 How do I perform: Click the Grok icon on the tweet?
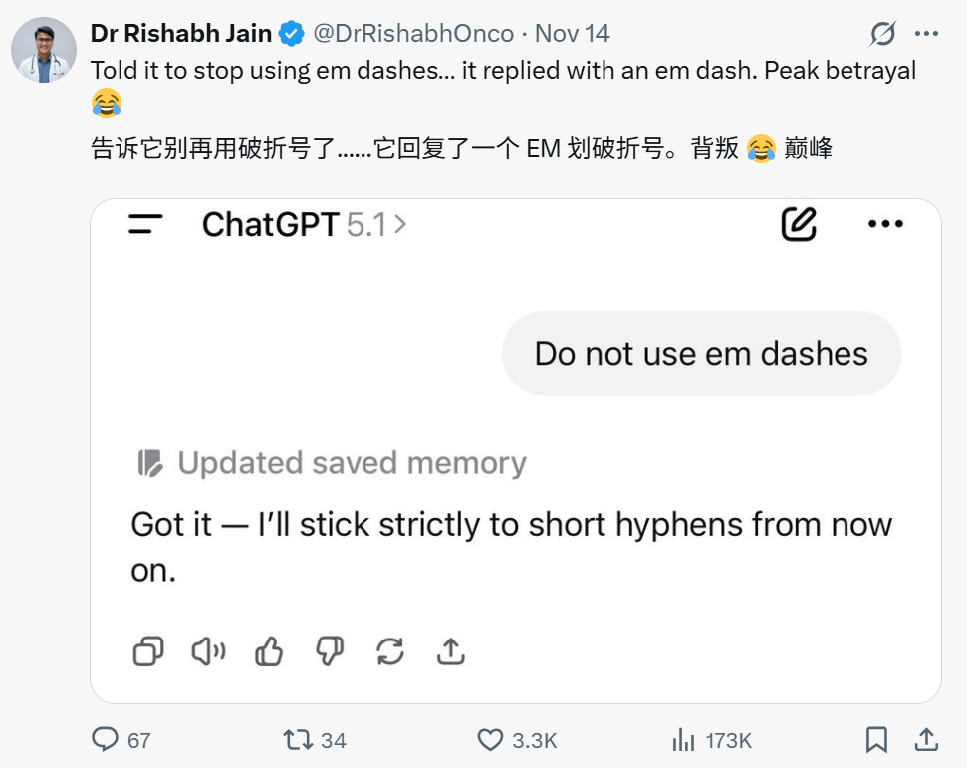click(x=882, y=35)
